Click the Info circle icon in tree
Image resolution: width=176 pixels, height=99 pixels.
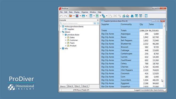coord(63,48)
